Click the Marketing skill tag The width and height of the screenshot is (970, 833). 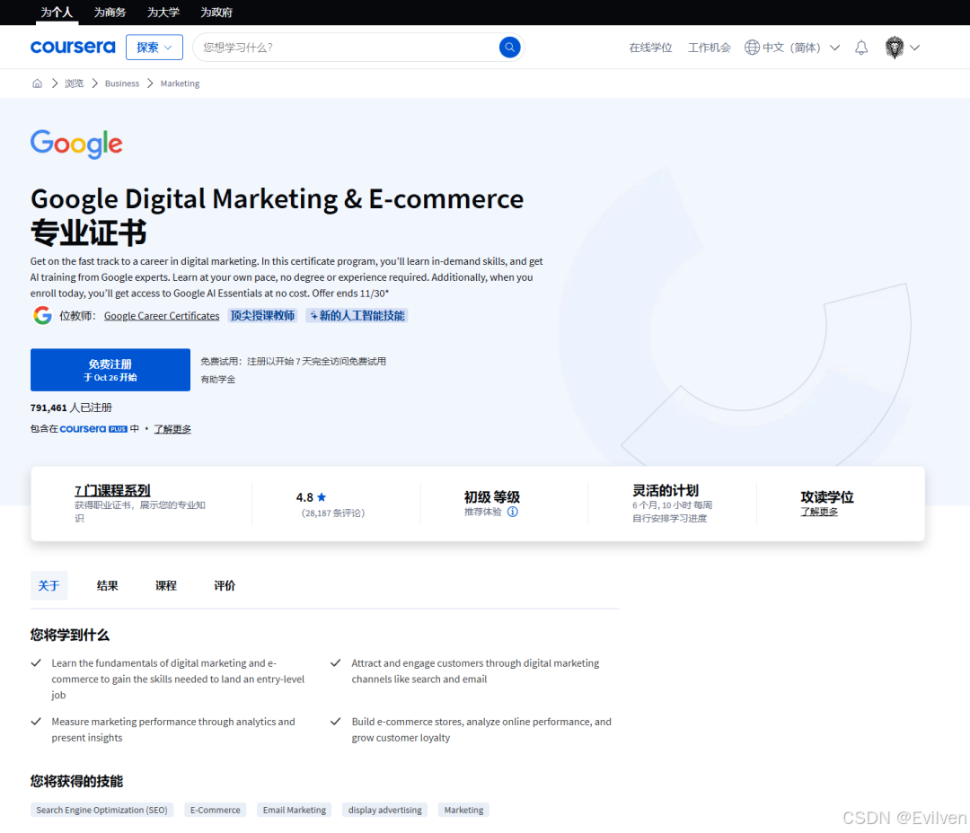tap(464, 811)
